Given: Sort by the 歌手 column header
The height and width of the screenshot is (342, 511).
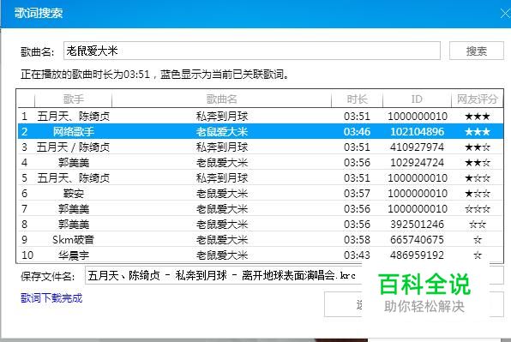Looking at the screenshot, I should click(74, 99).
